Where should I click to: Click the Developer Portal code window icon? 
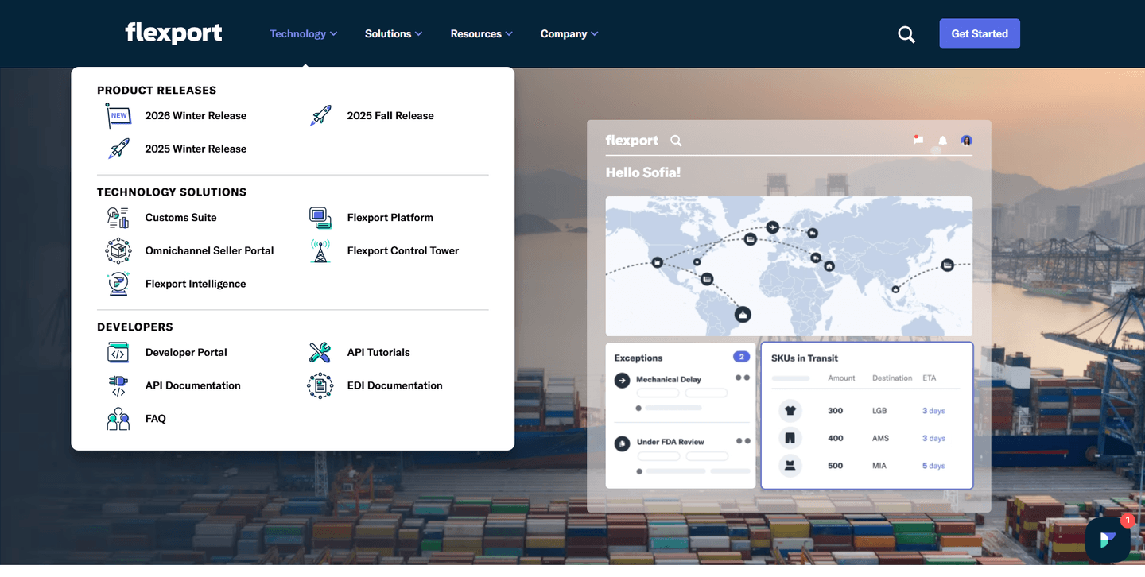(x=118, y=352)
